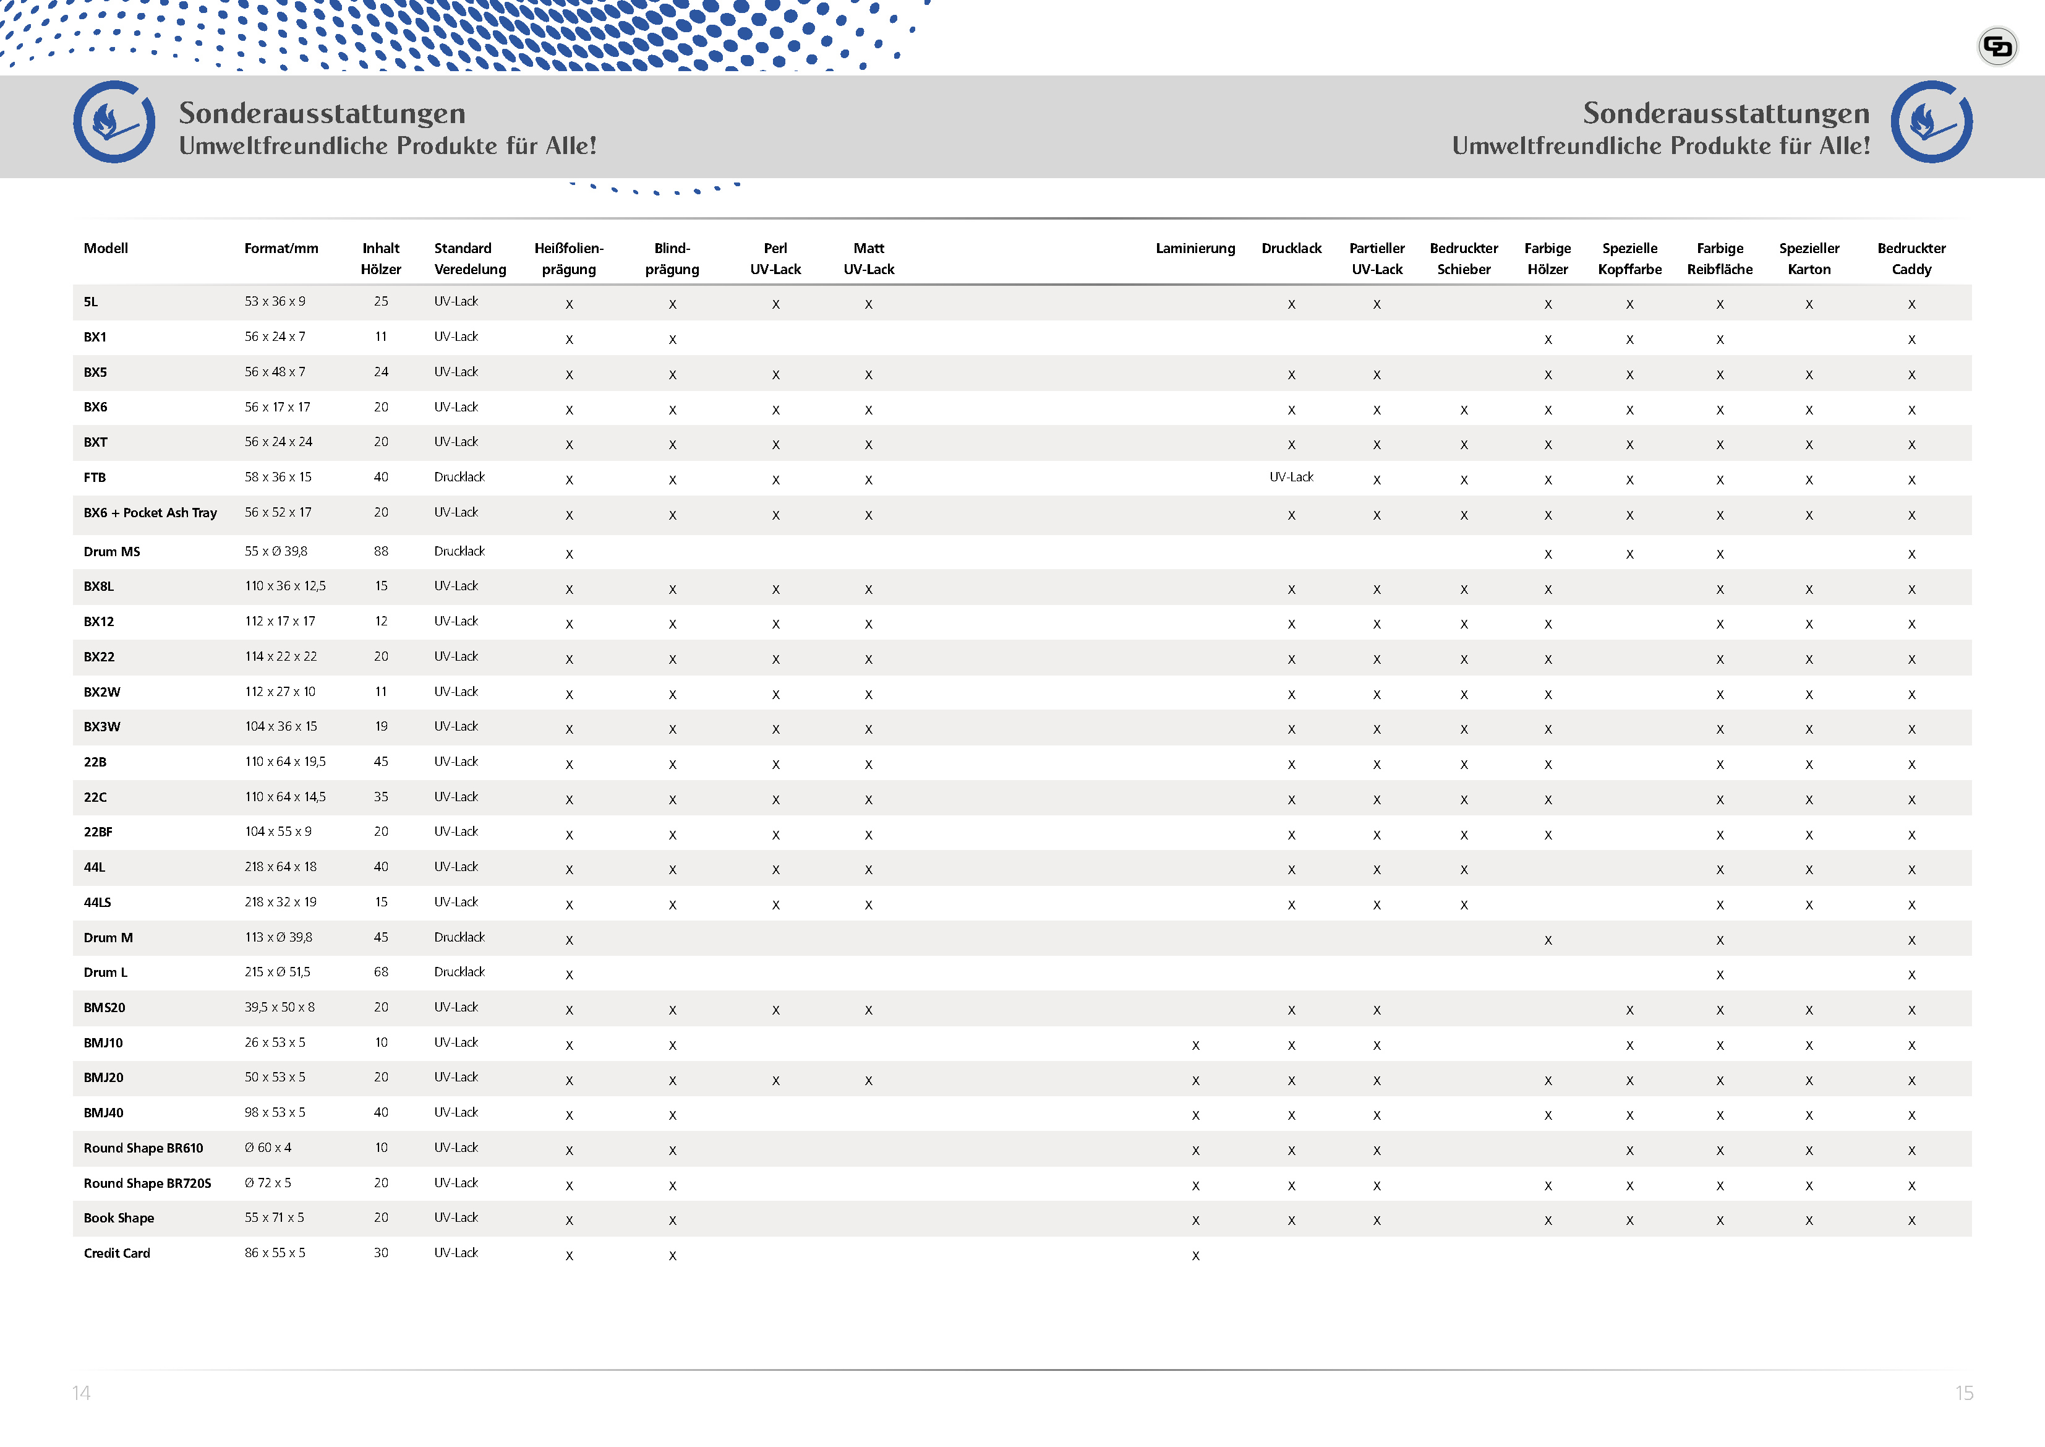Select the right Sonderausstattungen heading
The width and height of the screenshot is (2045, 1447).
coord(1726,113)
